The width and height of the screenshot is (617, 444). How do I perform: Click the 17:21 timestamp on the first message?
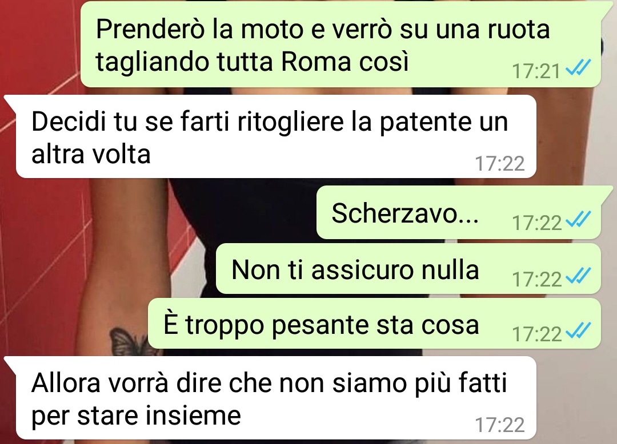536,71
